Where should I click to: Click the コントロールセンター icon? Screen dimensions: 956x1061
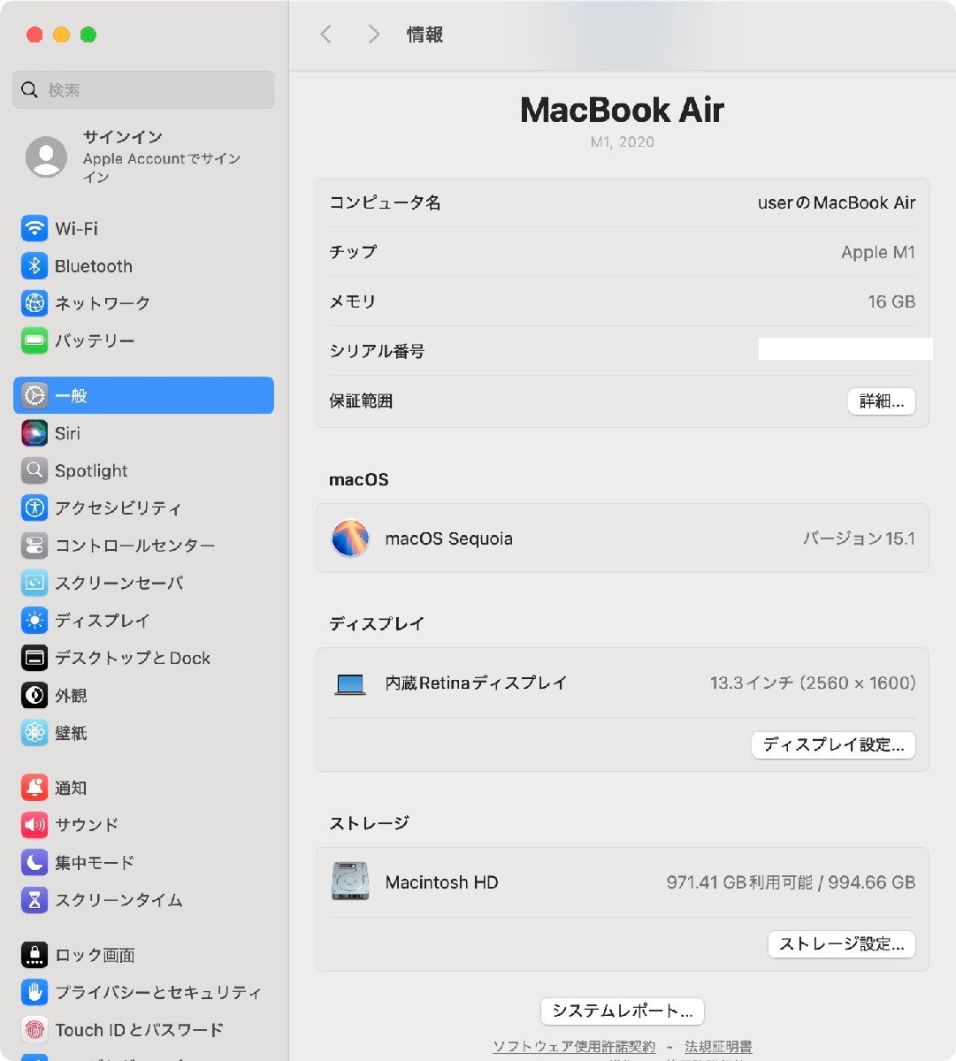[x=34, y=546]
